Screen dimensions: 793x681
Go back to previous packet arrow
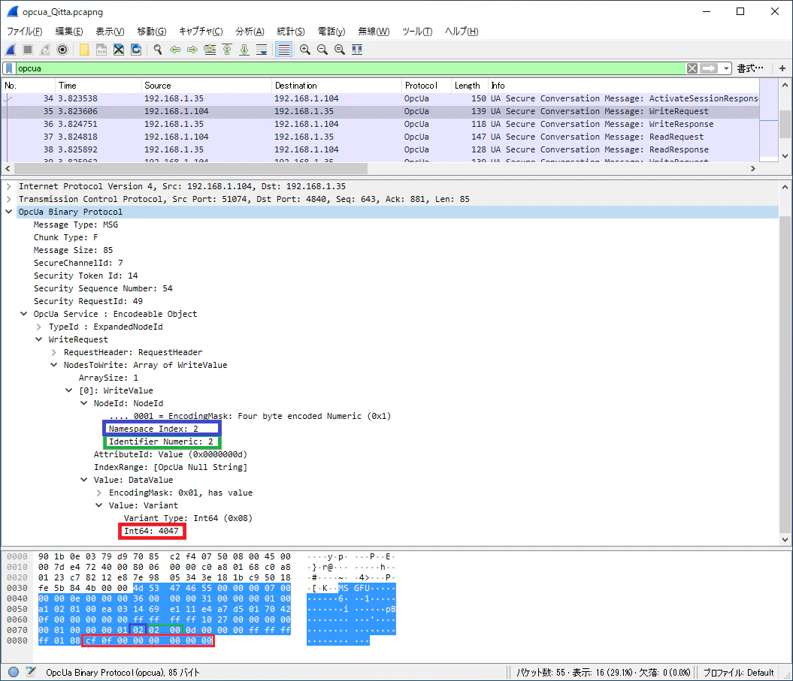point(175,50)
